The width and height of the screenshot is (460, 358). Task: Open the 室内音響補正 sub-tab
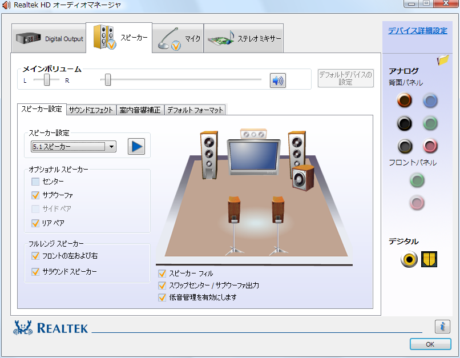[x=140, y=110]
